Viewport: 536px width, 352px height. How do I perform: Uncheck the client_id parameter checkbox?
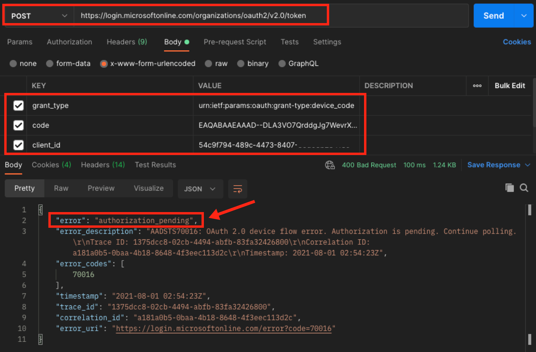[x=19, y=145]
